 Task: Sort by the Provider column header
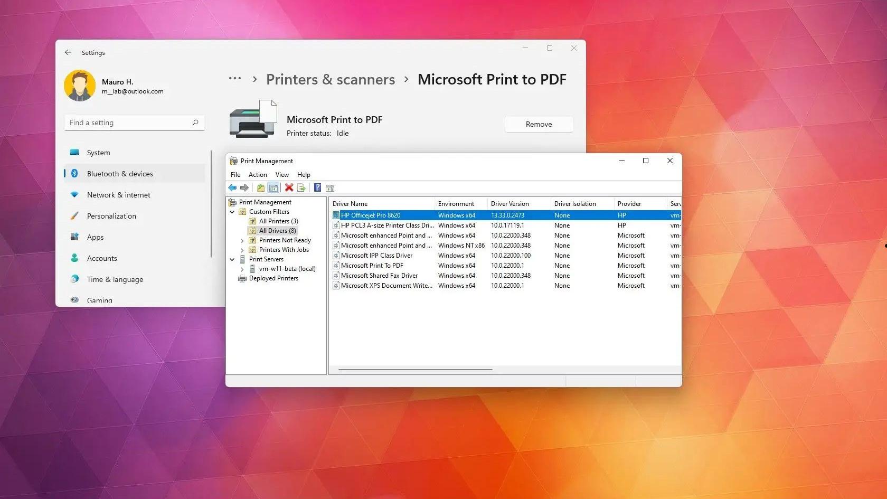coord(641,203)
